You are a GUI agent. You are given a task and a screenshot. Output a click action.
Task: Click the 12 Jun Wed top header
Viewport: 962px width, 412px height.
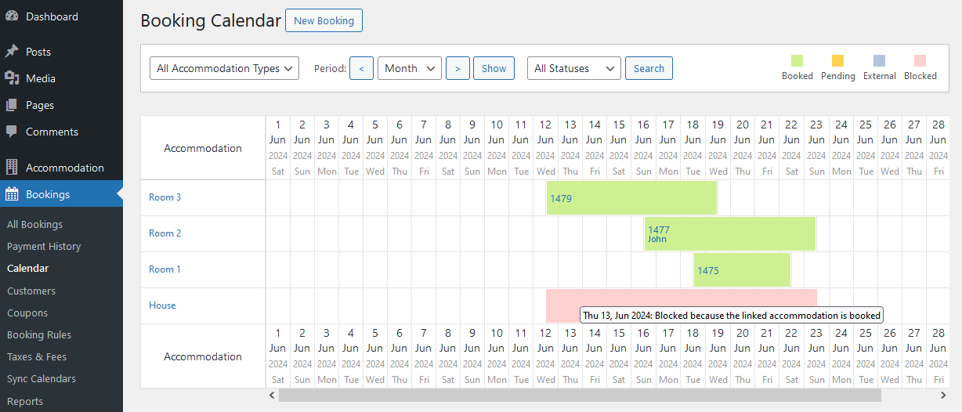(x=546, y=148)
